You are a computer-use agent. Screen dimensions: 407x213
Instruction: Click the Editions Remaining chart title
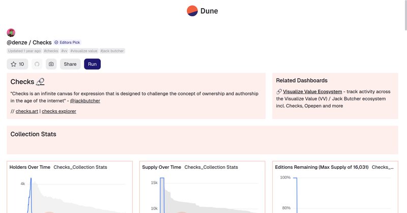click(x=322, y=167)
